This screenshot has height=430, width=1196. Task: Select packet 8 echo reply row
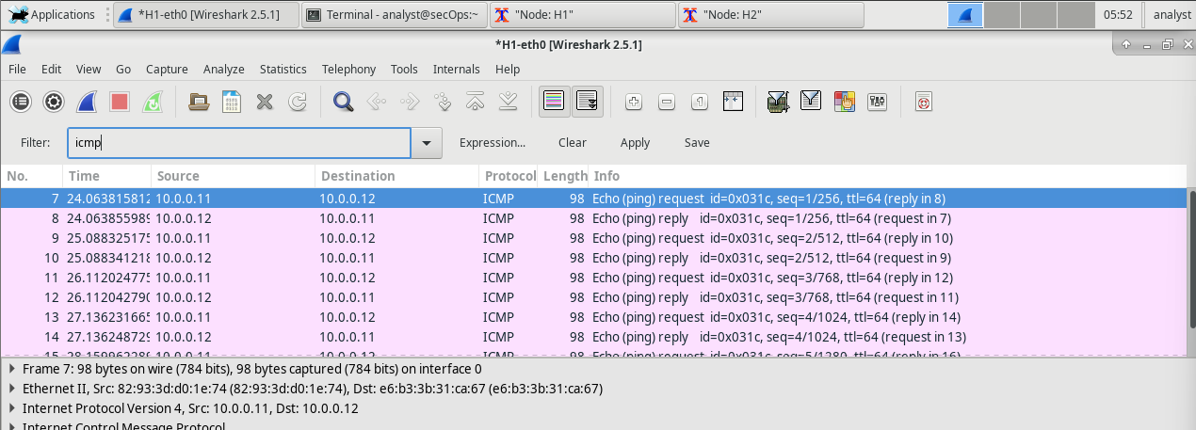[x=593, y=218]
